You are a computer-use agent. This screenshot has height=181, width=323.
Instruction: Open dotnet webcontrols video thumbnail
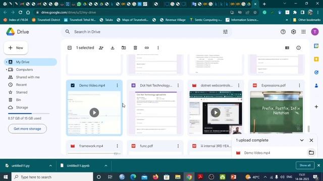tap(216, 113)
